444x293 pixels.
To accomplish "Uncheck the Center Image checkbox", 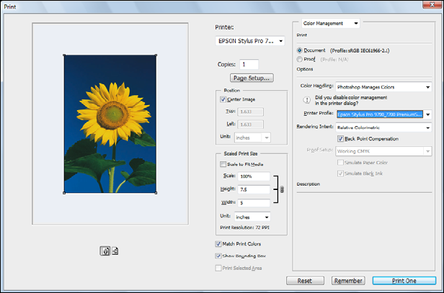I will pos(221,99).
